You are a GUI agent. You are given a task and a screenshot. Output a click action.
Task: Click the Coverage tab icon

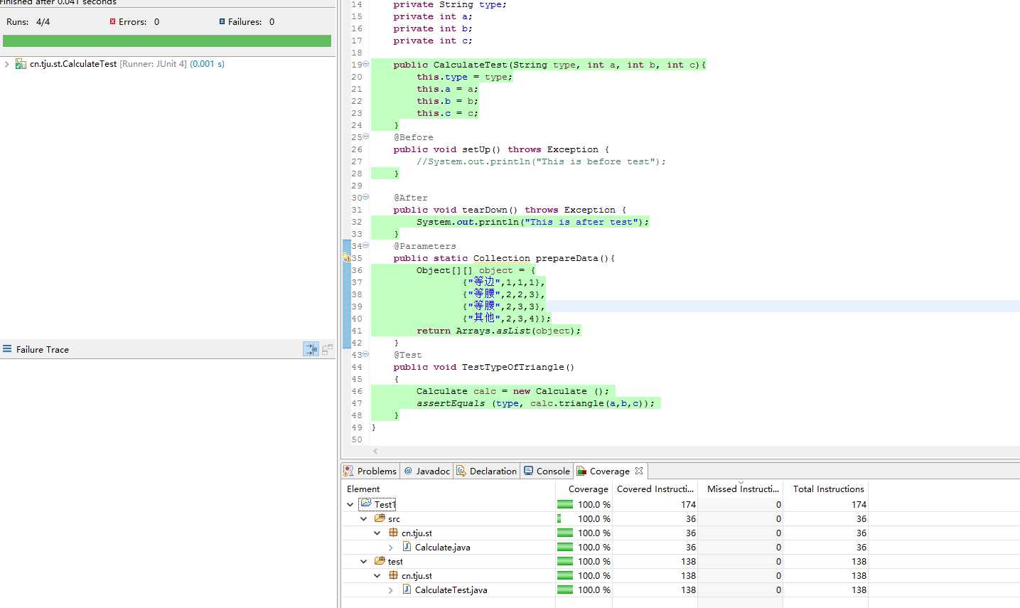[581, 471]
